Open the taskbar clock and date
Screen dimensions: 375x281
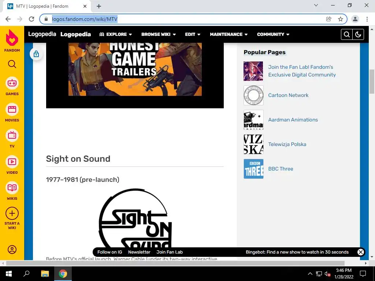click(344, 274)
